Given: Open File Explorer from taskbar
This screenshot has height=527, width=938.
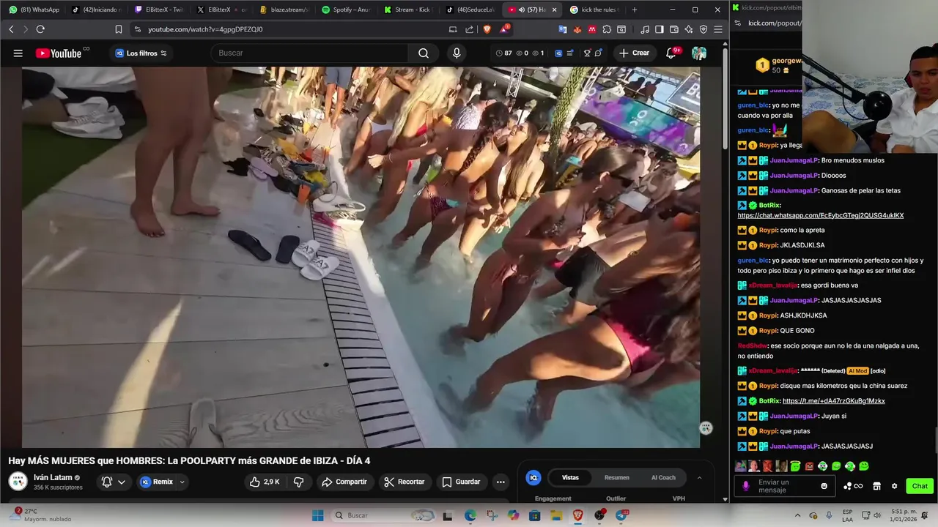Looking at the screenshot, I should point(557,515).
